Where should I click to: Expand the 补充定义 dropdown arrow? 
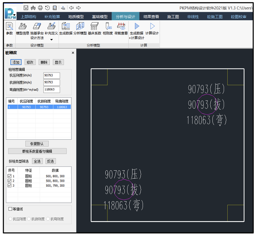[51, 40]
